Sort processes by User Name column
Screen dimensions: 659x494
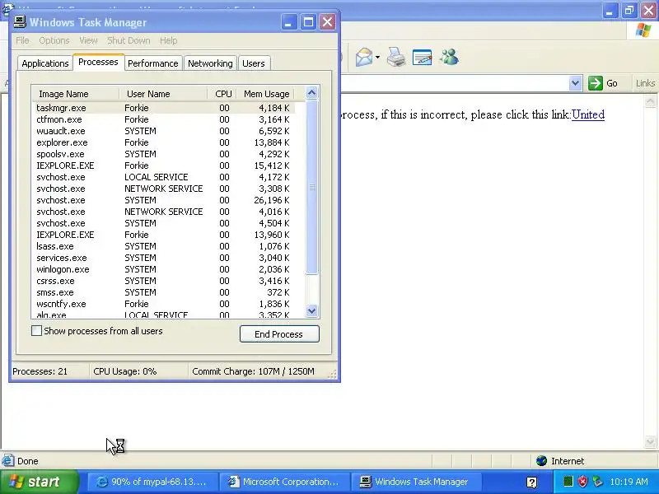[163, 94]
